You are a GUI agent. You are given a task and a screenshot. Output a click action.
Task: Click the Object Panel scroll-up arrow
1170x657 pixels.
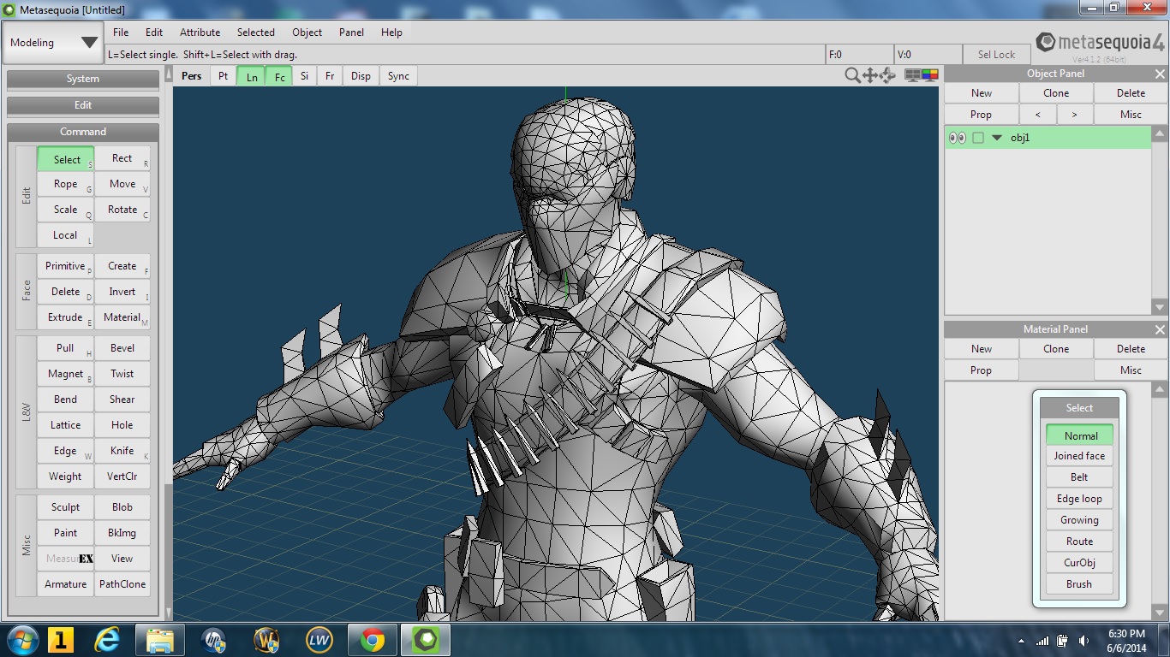[1160, 133]
